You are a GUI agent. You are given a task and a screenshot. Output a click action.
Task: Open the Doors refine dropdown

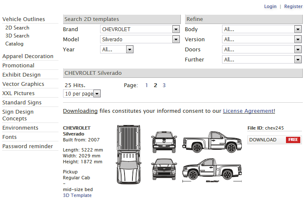[x=262, y=50]
